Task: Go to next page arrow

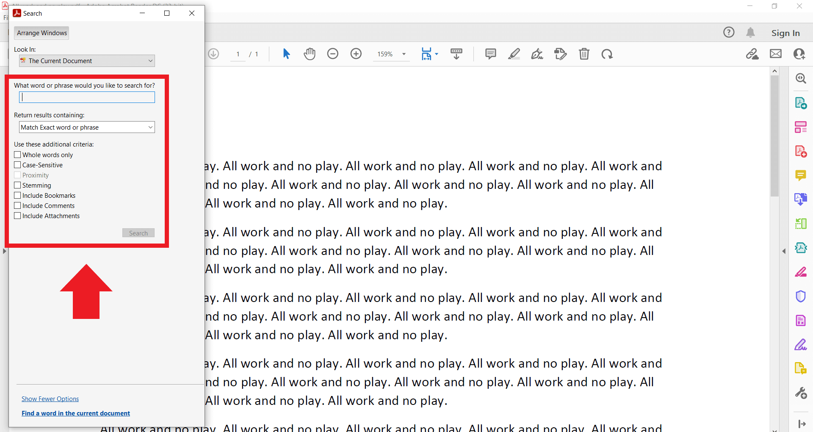Action: coord(213,54)
